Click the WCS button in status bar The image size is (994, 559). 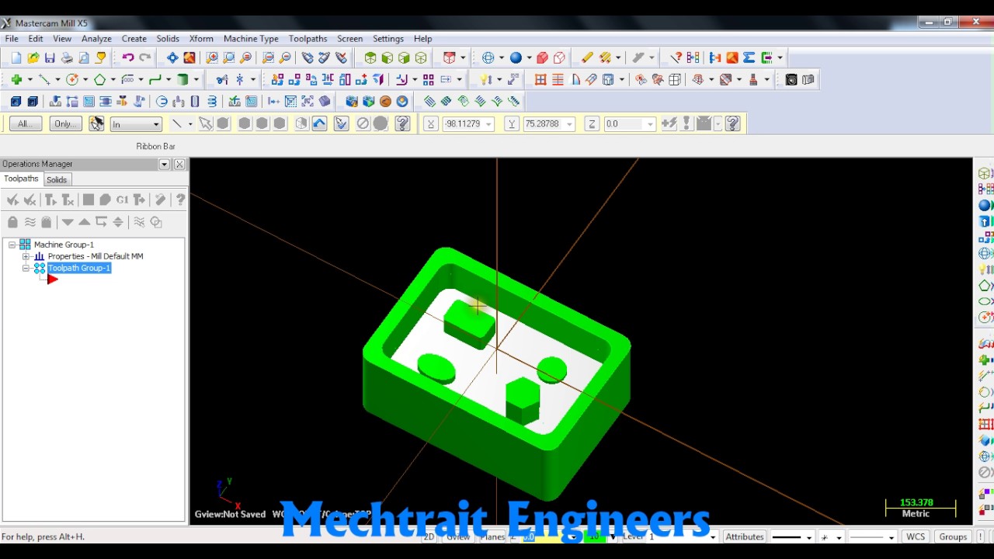point(916,536)
